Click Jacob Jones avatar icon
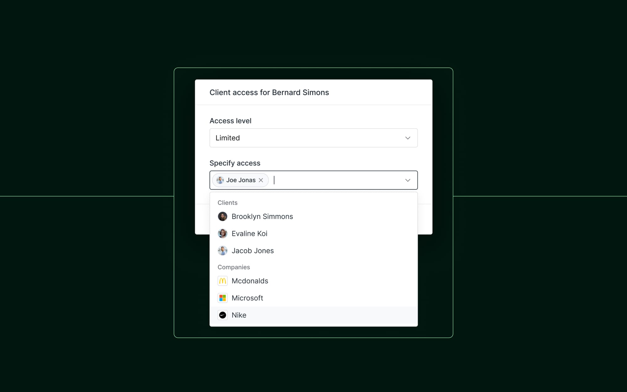 click(x=223, y=251)
